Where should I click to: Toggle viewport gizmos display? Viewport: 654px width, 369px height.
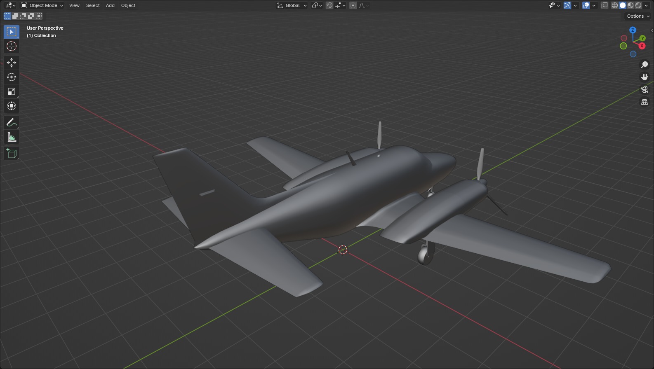coord(567,5)
